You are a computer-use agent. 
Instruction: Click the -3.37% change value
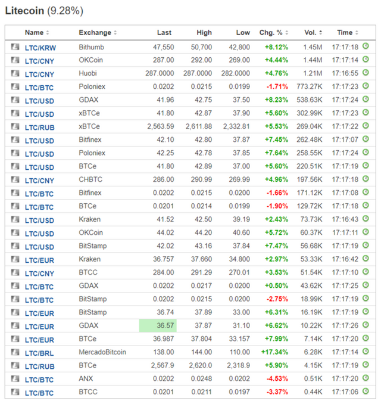click(x=277, y=392)
